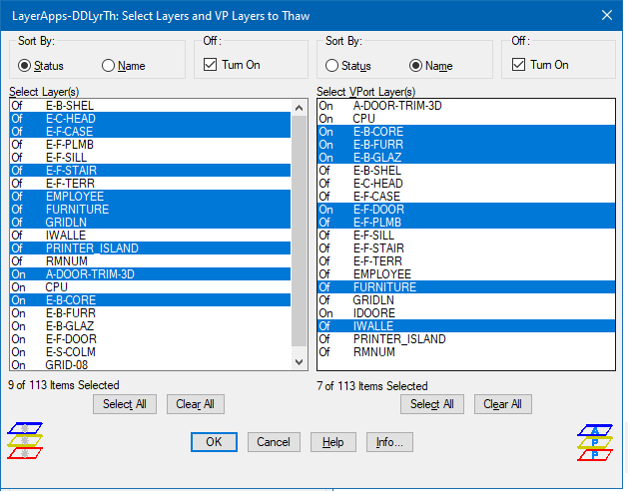Select GRIDLN in VPort Layers list
The height and width of the screenshot is (492, 631).
click(x=466, y=300)
